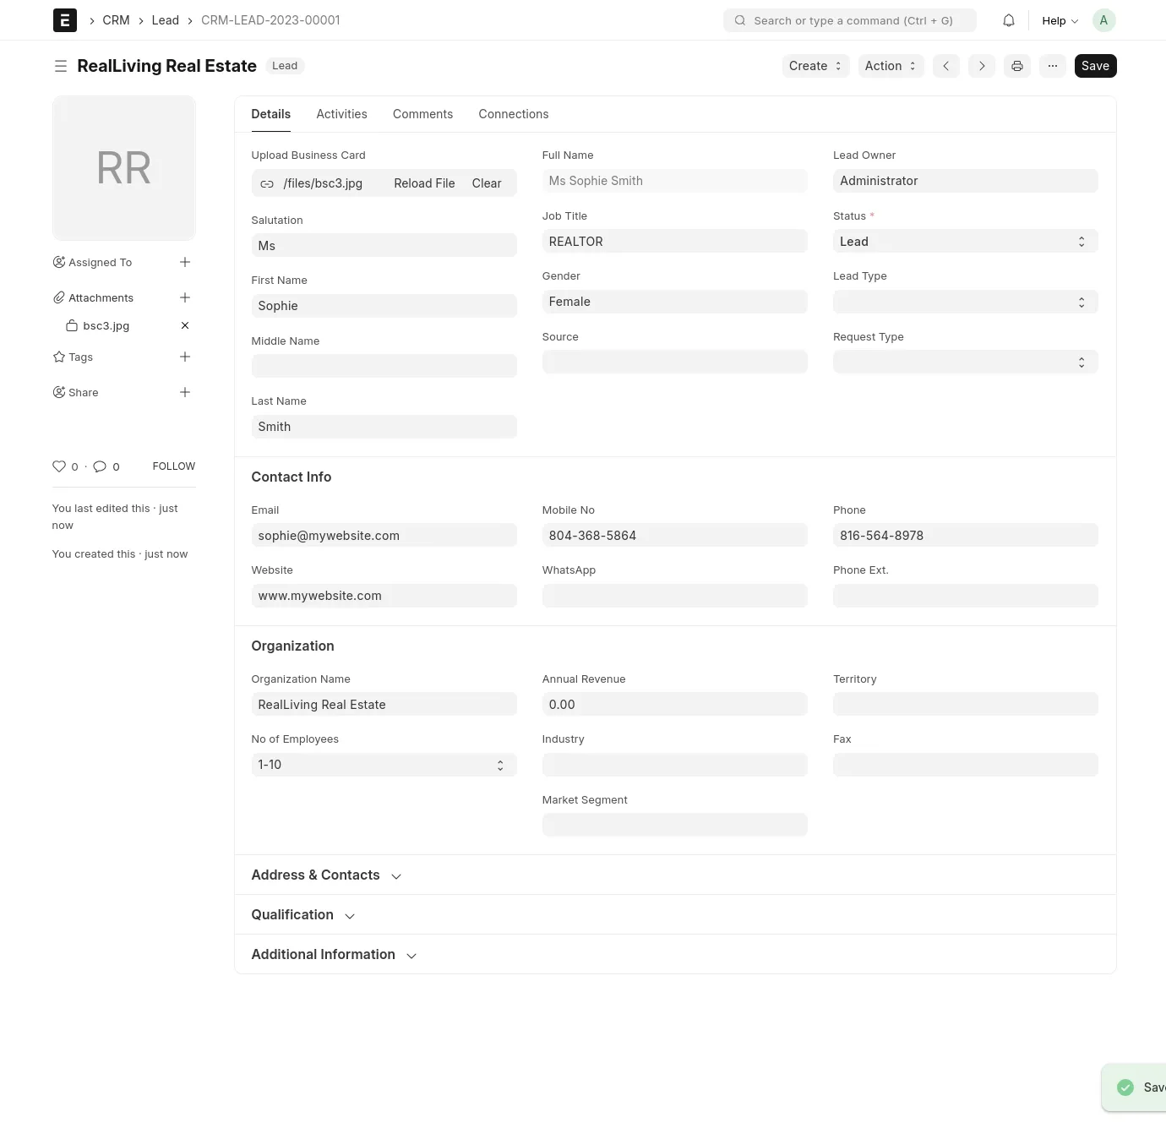
Task: Click the Annual Revenue field
Action: point(674,705)
